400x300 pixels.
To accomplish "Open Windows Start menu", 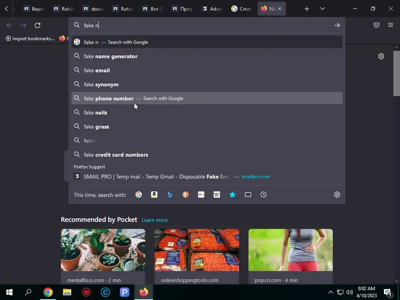I will click(x=9, y=292).
